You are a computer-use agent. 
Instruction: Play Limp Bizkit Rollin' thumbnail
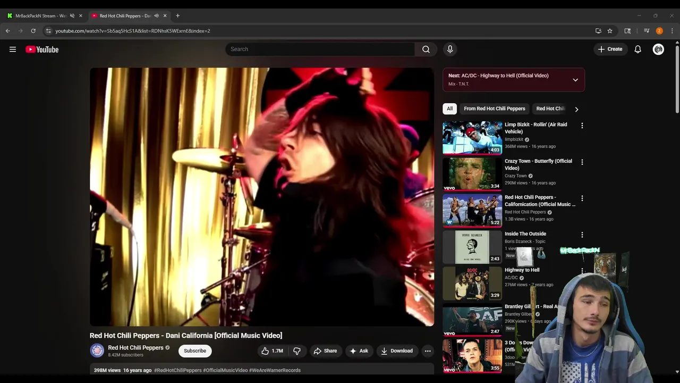(472, 137)
